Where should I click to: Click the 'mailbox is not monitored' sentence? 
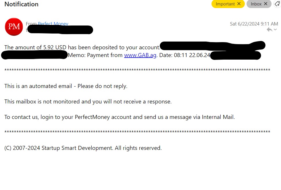88,101
